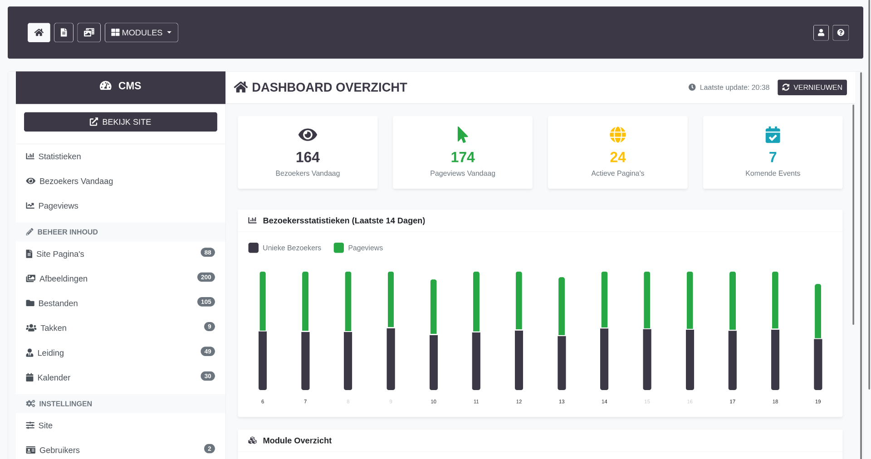Click the calendar check icon for Komende Events
The width and height of the screenshot is (871, 459).
pos(773,135)
